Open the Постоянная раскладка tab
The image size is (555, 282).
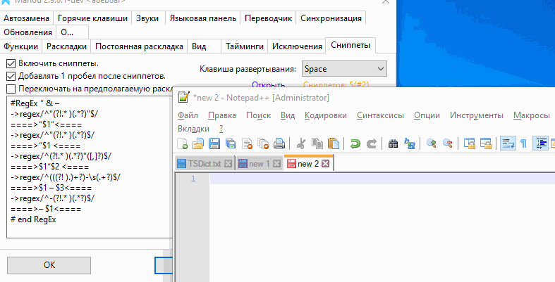tap(139, 46)
